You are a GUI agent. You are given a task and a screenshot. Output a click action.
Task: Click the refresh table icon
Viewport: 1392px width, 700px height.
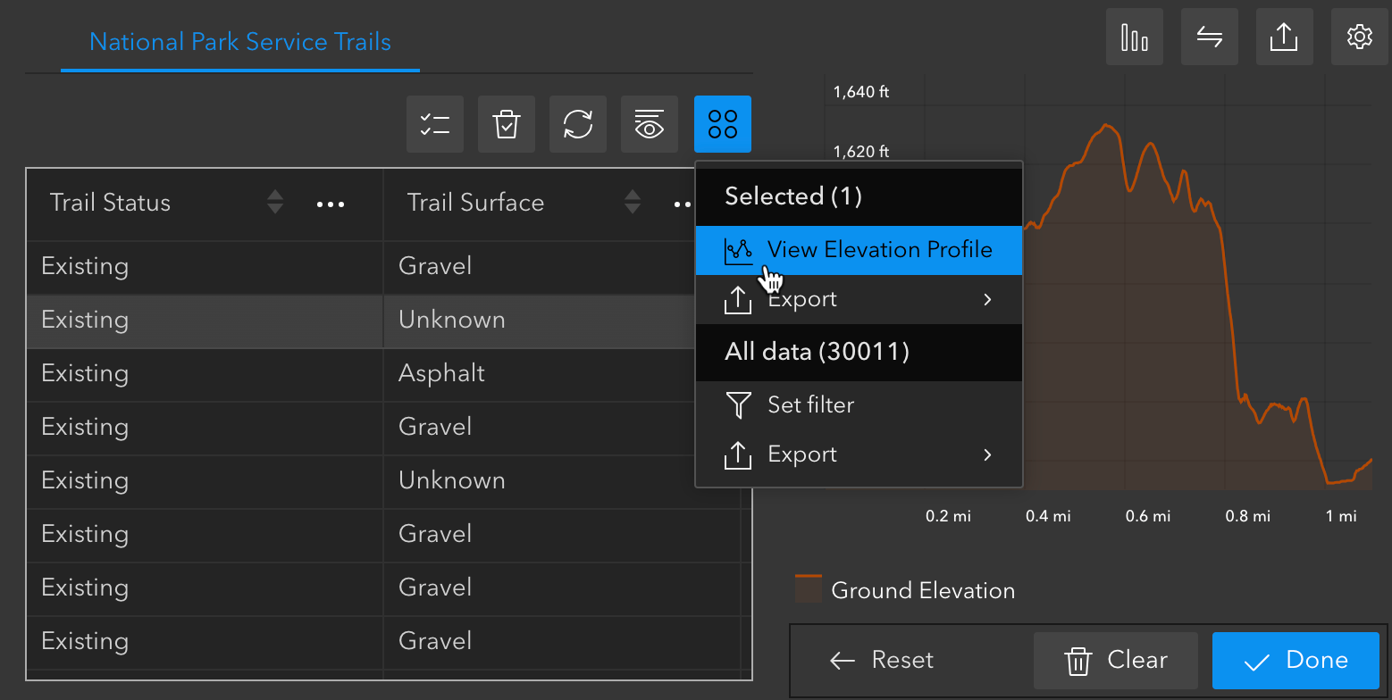(578, 124)
